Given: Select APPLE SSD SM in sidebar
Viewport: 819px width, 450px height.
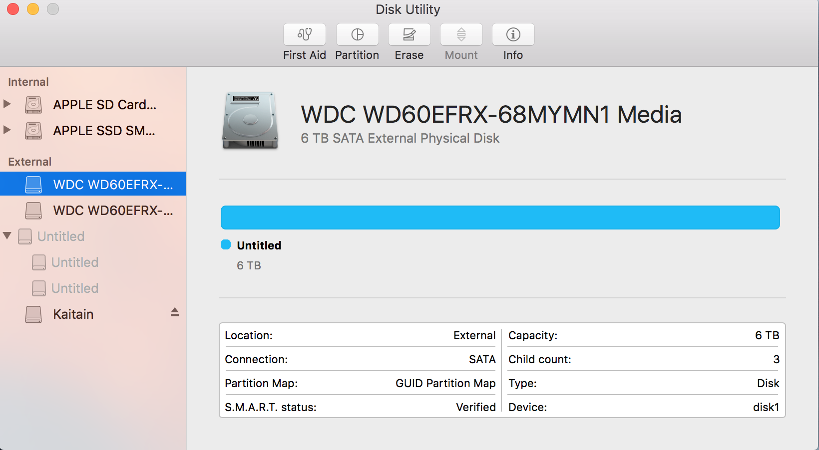Looking at the screenshot, I should click(x=93, y=131).
